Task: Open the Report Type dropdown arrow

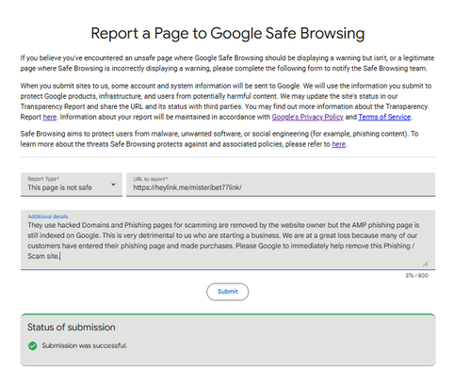Action: [x=113, y=184]
